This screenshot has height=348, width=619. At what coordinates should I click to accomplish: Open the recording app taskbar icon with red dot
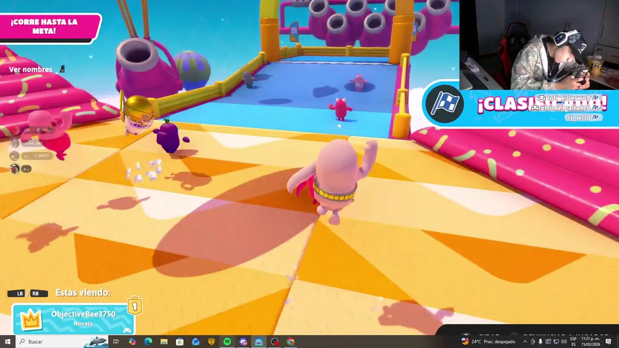[275, 342]
